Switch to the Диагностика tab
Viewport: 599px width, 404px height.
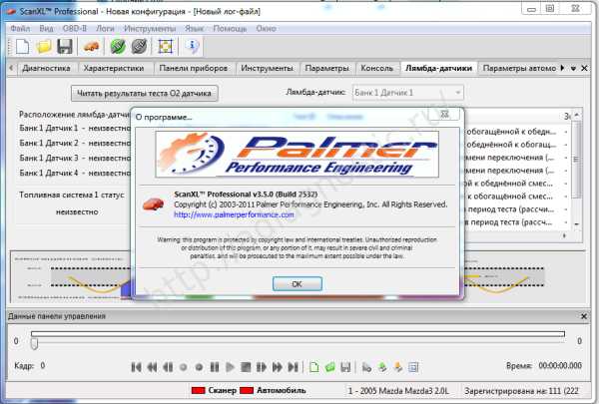coord(46,68)
